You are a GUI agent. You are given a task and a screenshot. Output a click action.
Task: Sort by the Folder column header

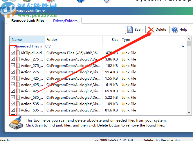74,40
